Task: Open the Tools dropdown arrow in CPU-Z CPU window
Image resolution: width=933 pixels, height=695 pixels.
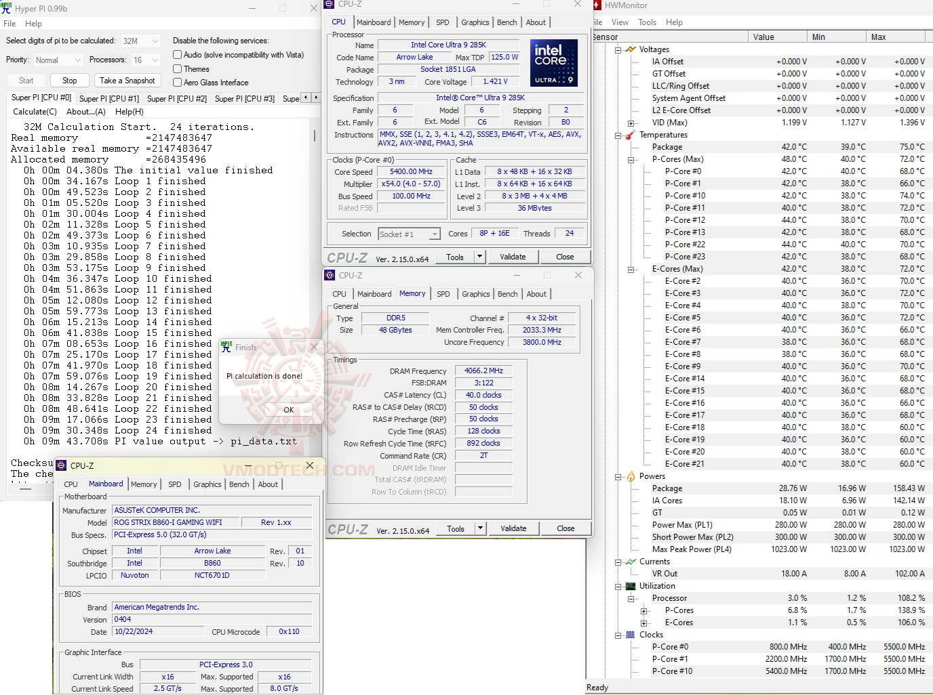Action: pyautogui.click(x=480, y=257)
